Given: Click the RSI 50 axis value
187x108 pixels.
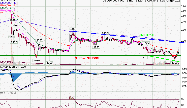Looking at the screenshot, I should point(182,105).
